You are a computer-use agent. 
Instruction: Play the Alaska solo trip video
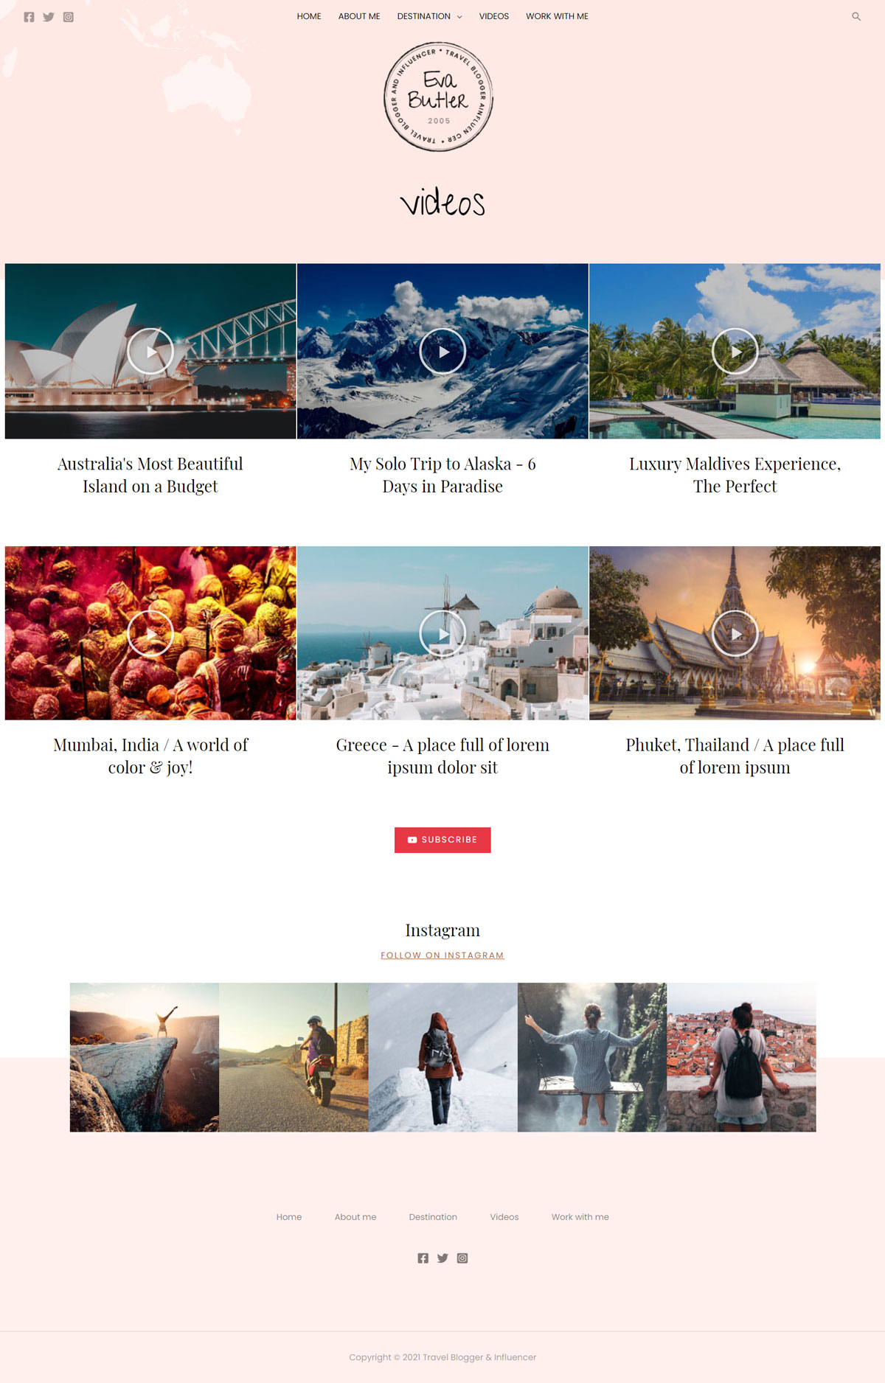coord(442,352)
